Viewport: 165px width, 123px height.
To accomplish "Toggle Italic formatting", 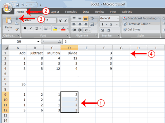I will click(31, 28).
